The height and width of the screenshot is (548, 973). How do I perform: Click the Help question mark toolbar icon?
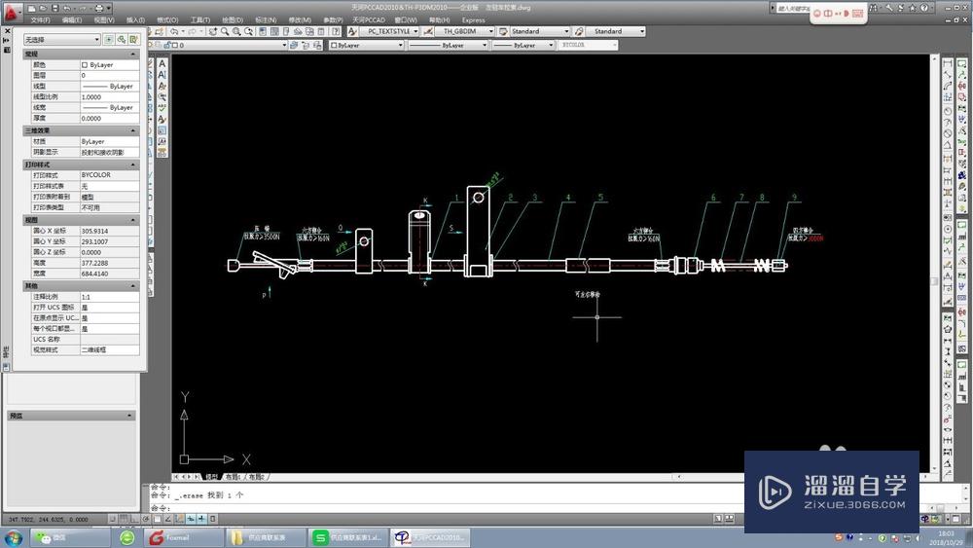point(336,32)
